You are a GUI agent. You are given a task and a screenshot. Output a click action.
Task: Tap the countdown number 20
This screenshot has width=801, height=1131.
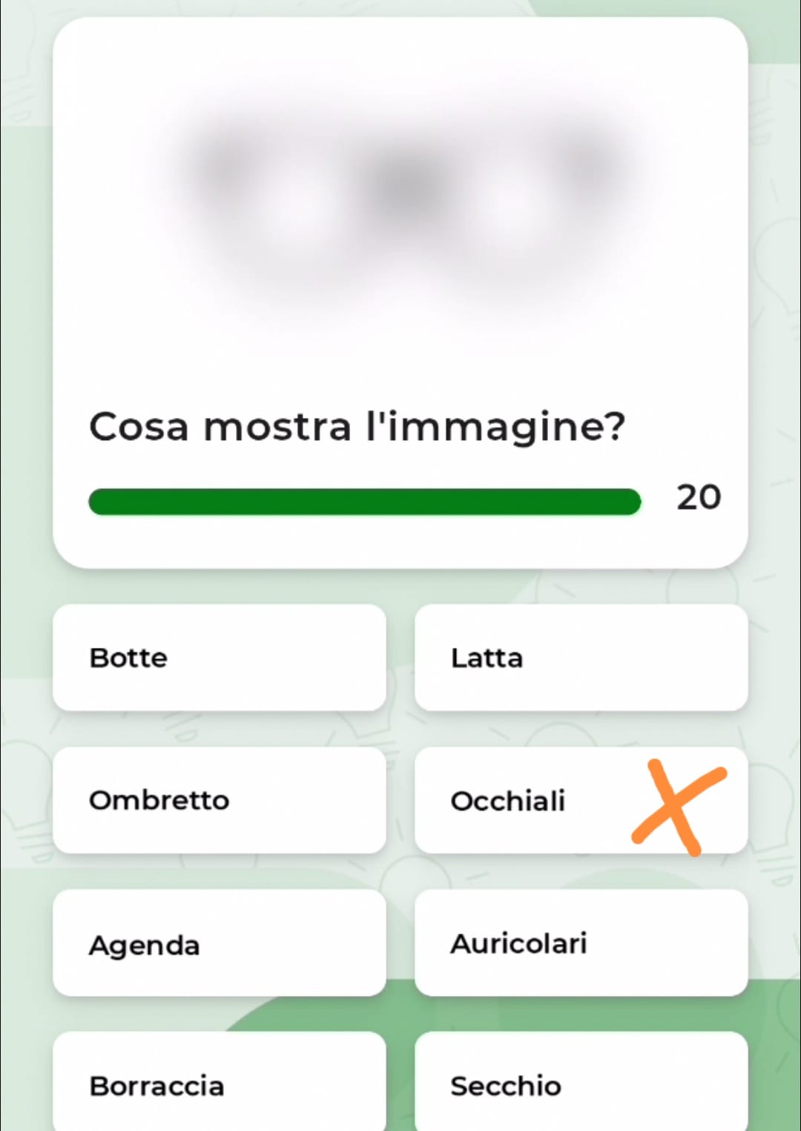699,497
